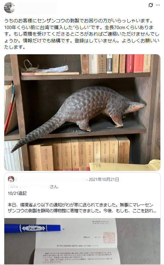
Task: Click the red seal stamp on the letter
Action: click(109, 237)
